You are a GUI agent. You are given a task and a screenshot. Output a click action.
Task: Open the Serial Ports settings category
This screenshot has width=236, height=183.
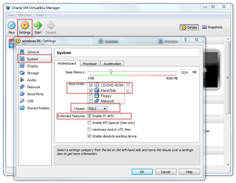(x=35, y=94)
